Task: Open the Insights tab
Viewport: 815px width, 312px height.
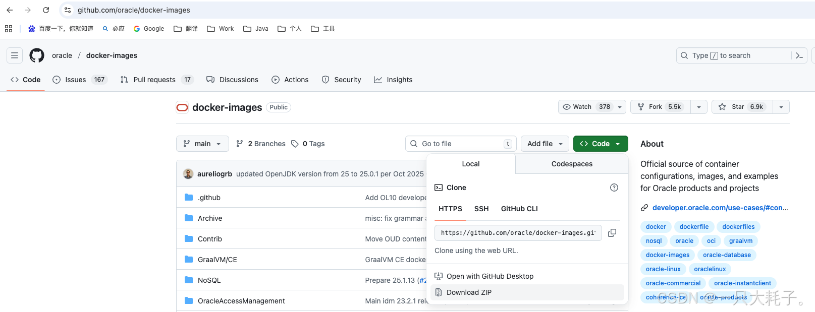Action: [393, 80]
